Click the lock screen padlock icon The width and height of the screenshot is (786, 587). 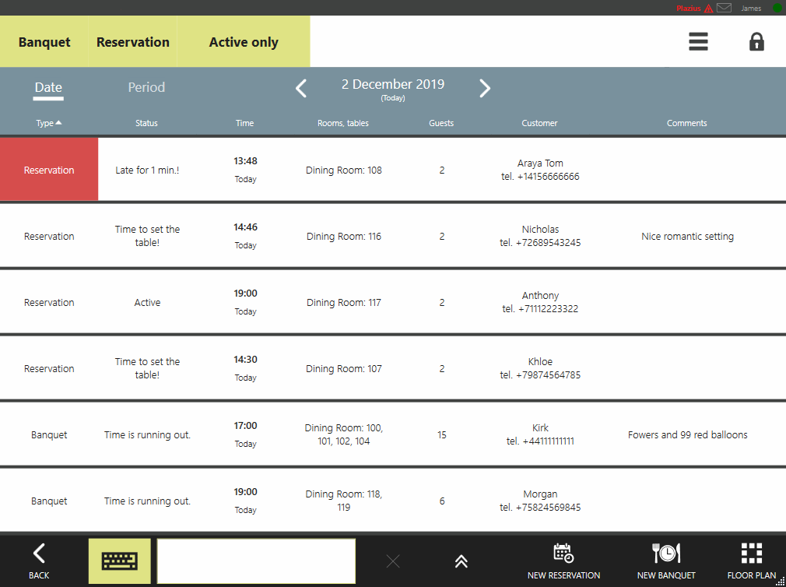click(756, 42)
